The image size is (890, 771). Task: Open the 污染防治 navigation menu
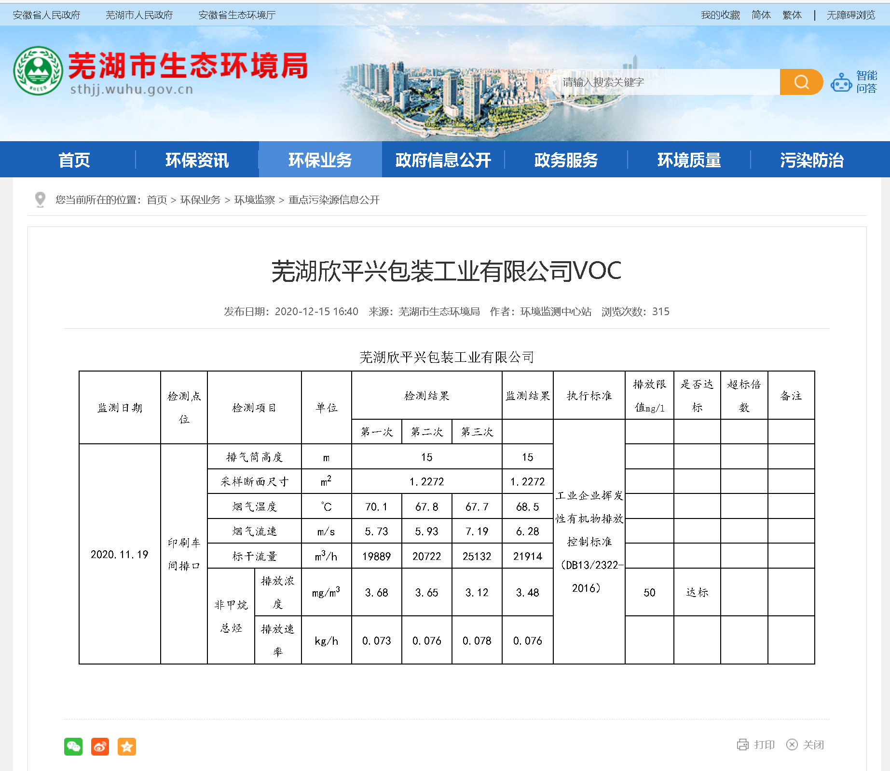812,160
